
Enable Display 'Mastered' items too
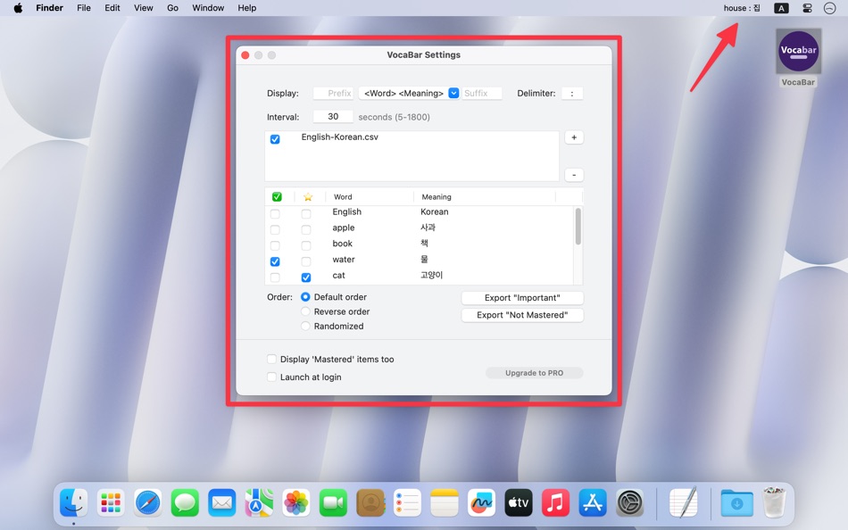[271, 359]
